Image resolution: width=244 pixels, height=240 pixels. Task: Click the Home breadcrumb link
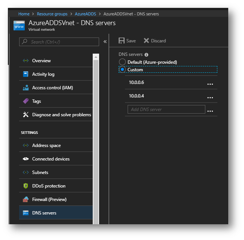tap(24, 14)
